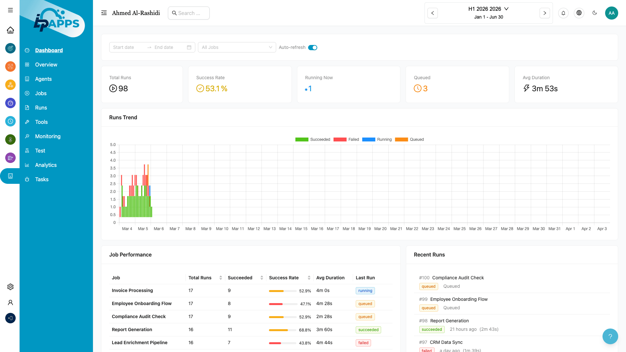This screenshot has height=352, width=626.
Task: Click the hamburger menu icon
Action: coord(10,10)
